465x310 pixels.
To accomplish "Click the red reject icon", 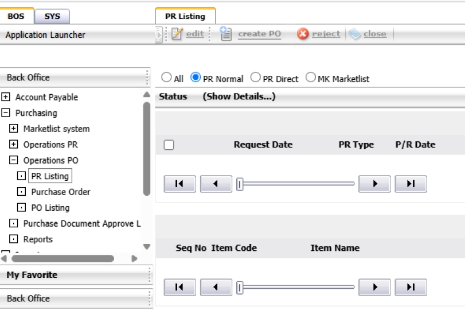I will 303,34.
